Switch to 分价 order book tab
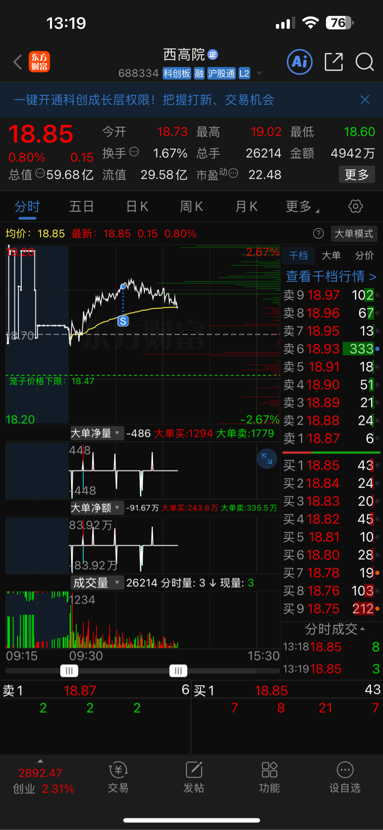Screen dimensions: 383x830 click(365, 255)
